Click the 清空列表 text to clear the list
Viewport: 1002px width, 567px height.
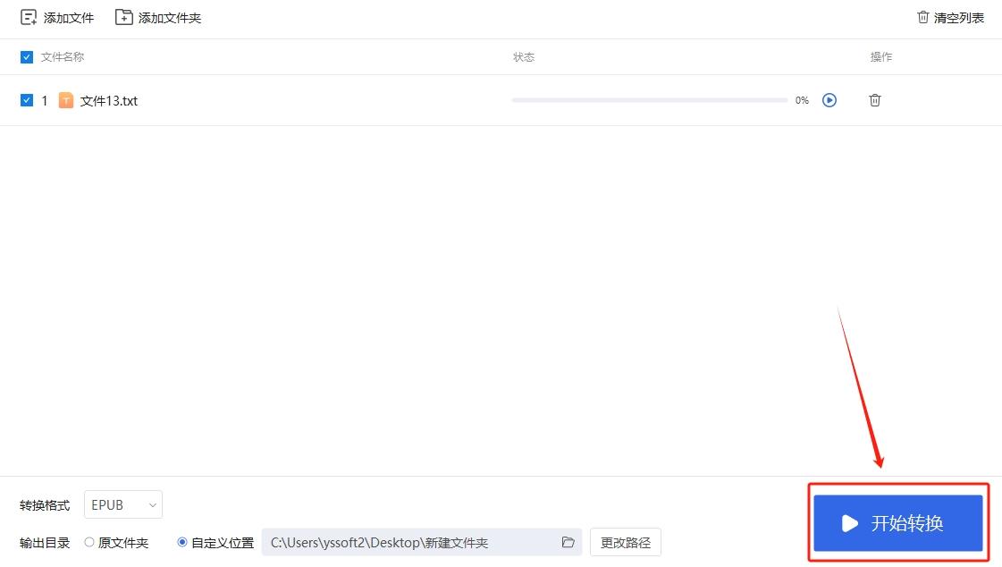(x=958, y=18)
